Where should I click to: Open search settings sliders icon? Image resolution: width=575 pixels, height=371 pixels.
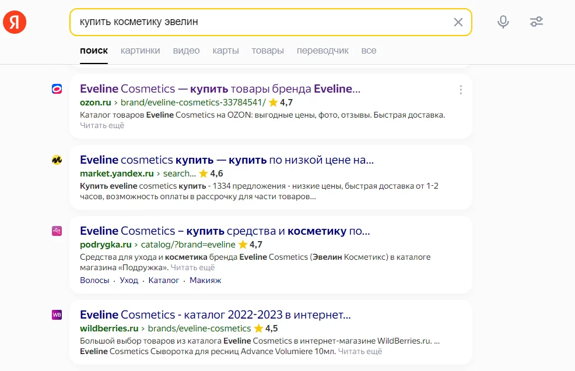pos(537,22)
